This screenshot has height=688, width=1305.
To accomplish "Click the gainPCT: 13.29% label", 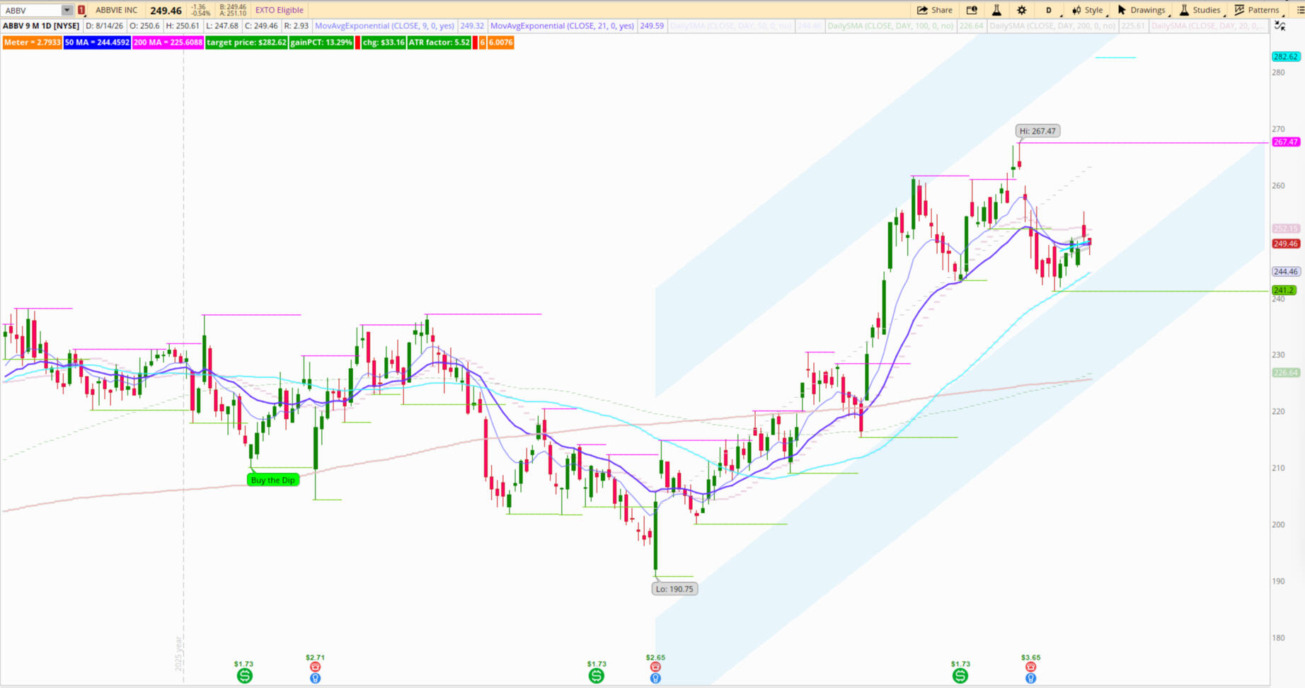I will (321, 42).
